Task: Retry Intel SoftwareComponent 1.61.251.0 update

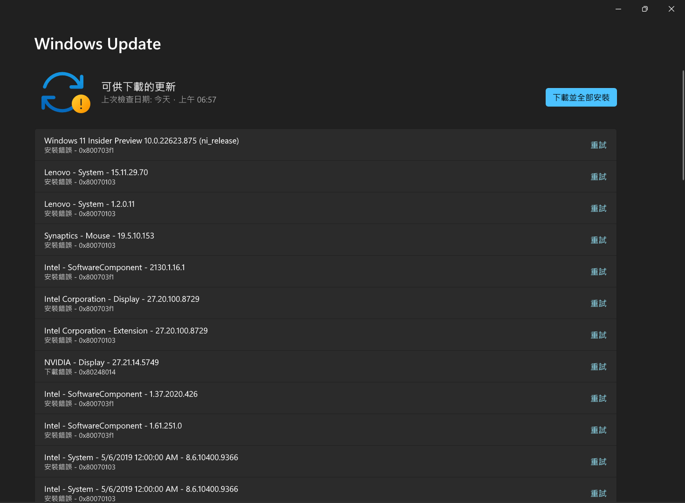Action: coord(599,430)
